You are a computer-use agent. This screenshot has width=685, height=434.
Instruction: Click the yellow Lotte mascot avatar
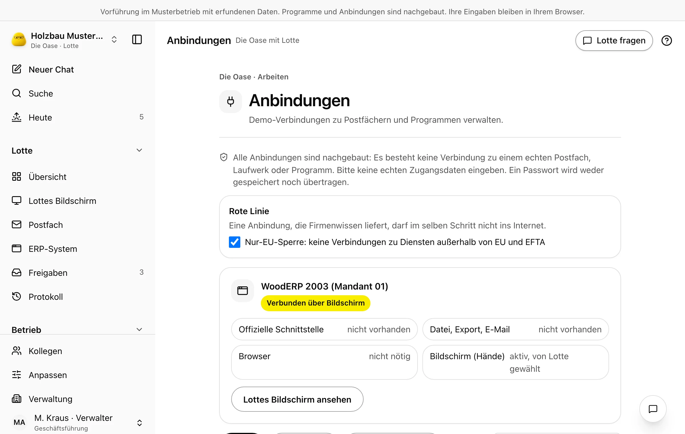coord(19,40)
